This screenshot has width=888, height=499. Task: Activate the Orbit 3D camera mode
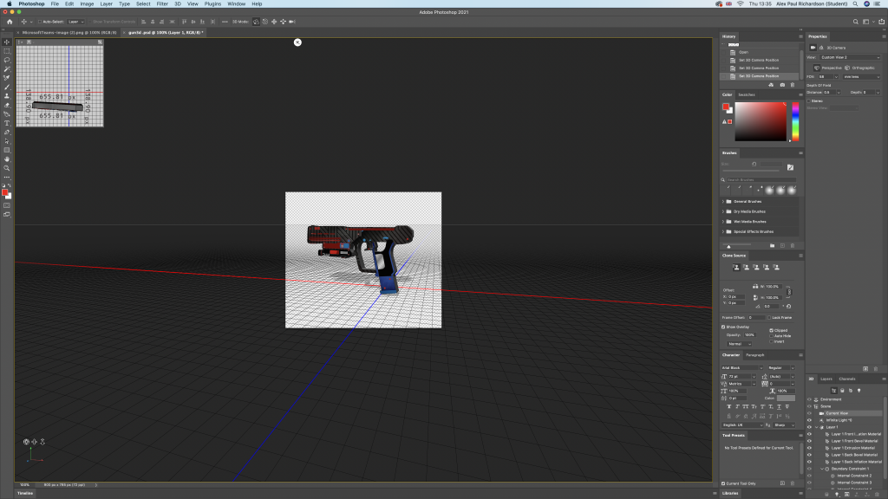(256, 22)
